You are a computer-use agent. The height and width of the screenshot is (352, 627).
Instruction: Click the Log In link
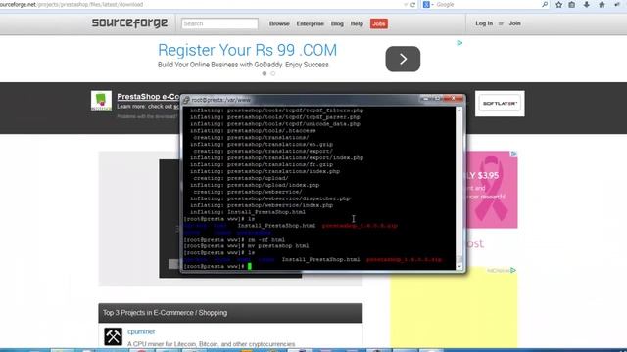click(x=484, y=23)
